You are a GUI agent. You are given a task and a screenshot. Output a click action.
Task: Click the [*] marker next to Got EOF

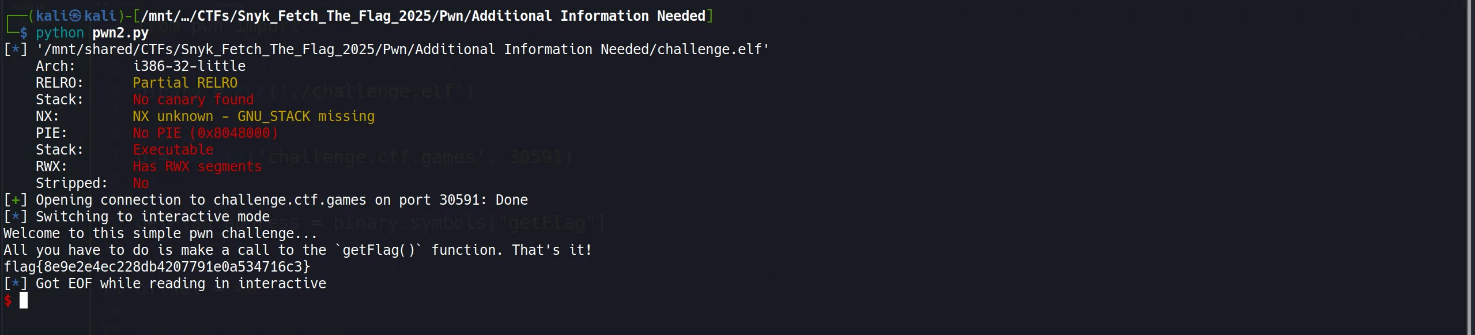(x=16, y=284)
